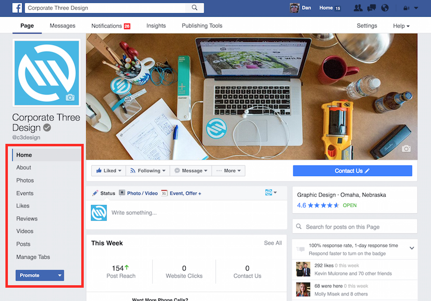Select Home in page sidebar

pyautogui.click(x=46, y=155)
